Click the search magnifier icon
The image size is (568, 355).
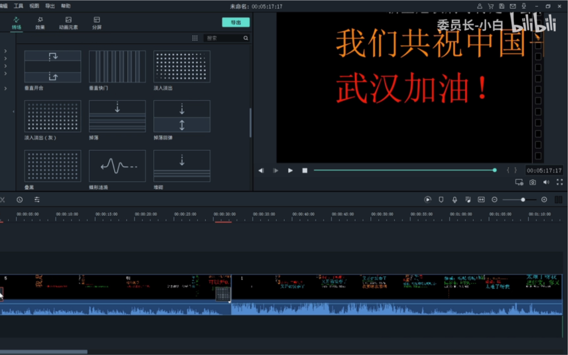tap(246, 38)
